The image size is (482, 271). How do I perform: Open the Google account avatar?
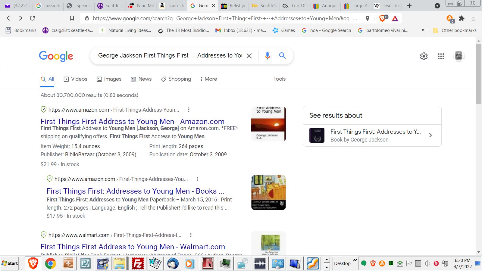459,56
